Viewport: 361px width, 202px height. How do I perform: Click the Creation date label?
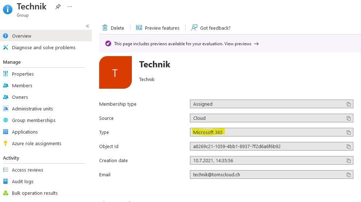click(113, 160)
